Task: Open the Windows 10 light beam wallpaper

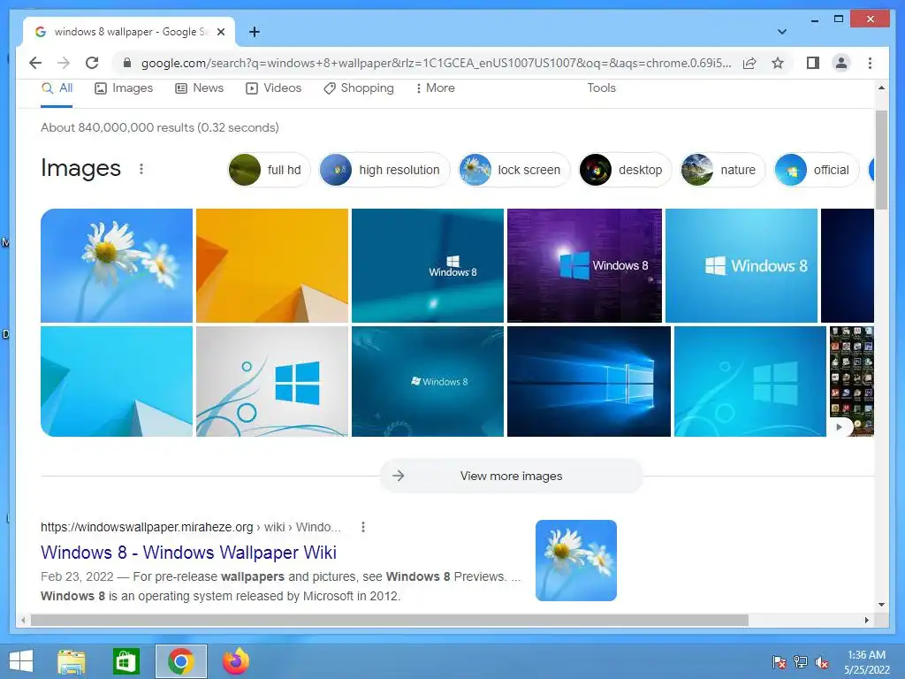Action: coord(589,381)
